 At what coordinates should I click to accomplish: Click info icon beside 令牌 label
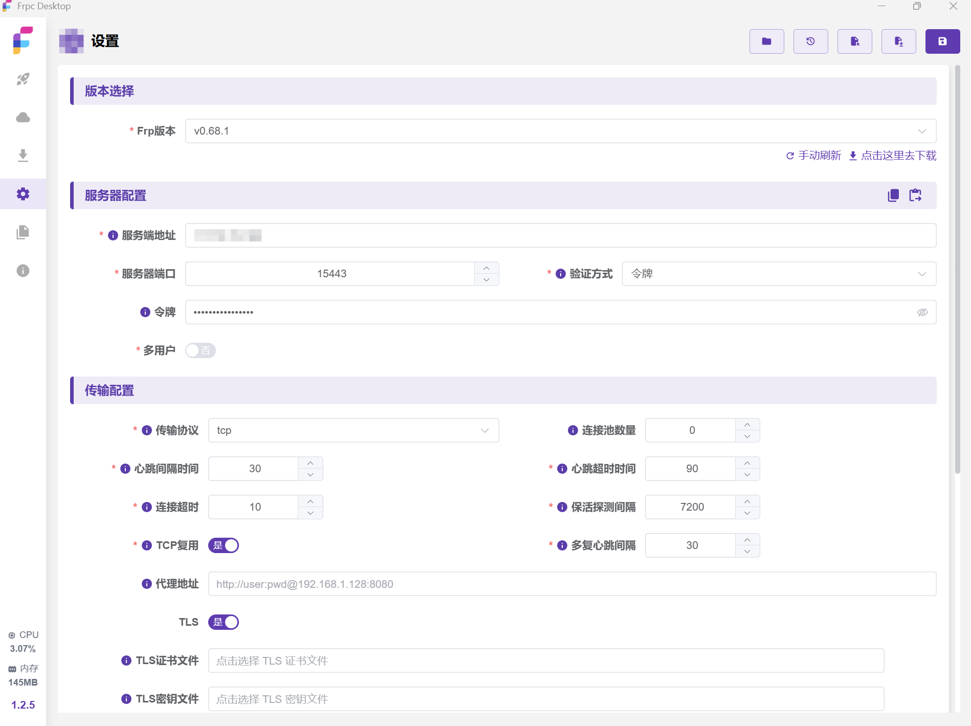click(x=145, y=312)
